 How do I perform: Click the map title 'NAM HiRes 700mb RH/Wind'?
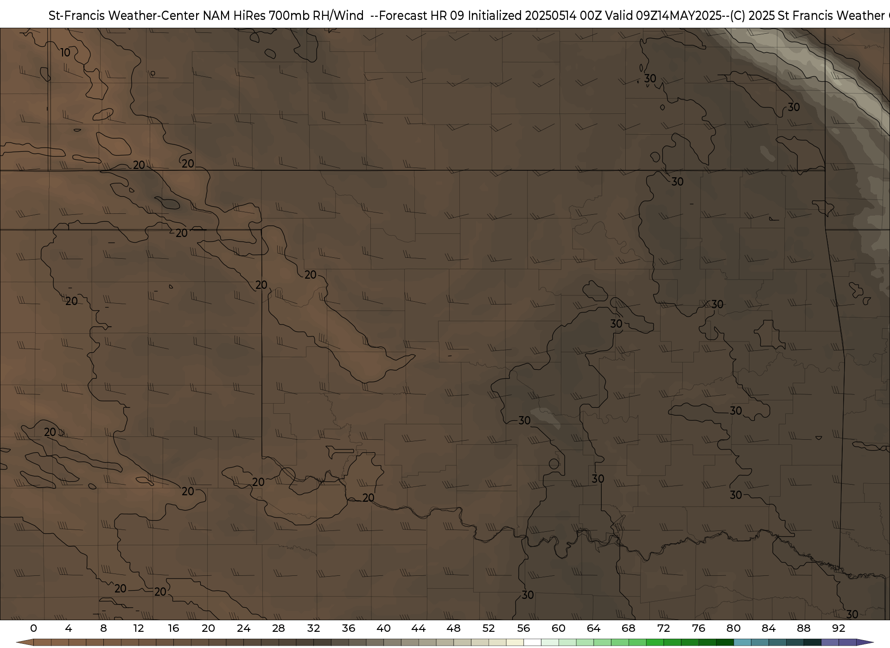tap(283, 16)
